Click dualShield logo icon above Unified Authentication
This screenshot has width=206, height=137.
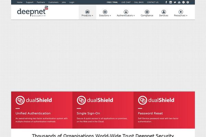20,100
